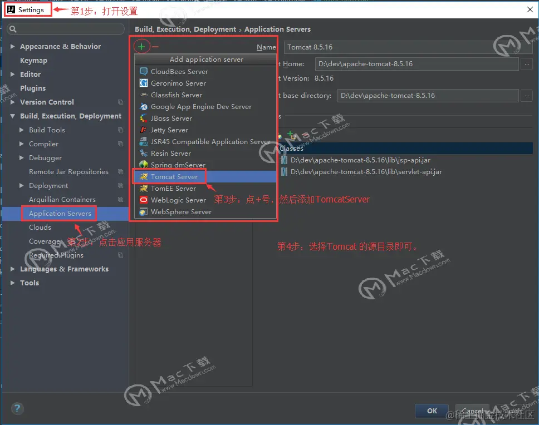
Task: Click the settings search field
Action: 66,29
